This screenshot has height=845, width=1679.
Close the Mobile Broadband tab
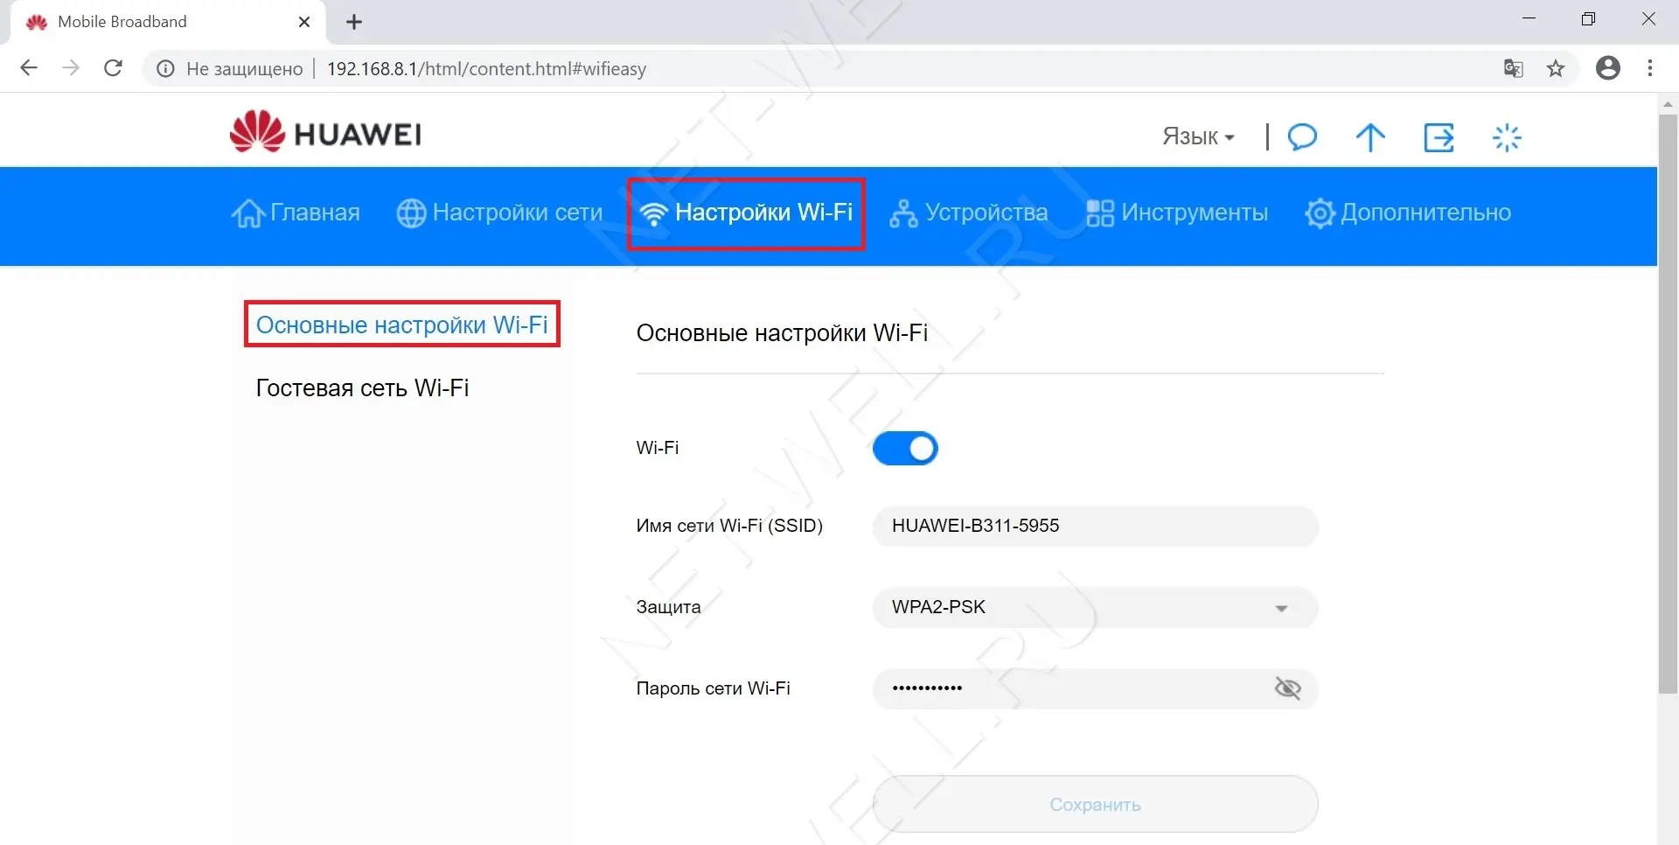(304, 22)
